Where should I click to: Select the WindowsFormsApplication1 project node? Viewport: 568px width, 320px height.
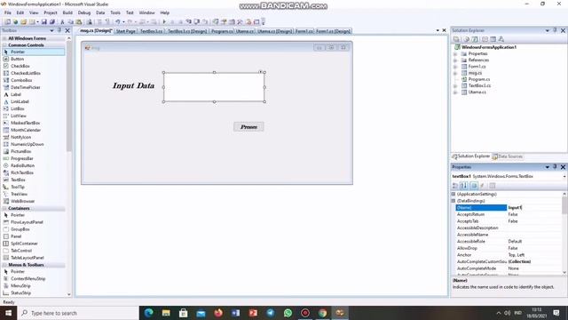click(x=489, y=47)
